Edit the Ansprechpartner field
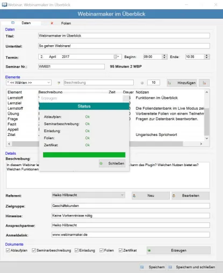This screenshot has height=273, width=223. [131, 225]
